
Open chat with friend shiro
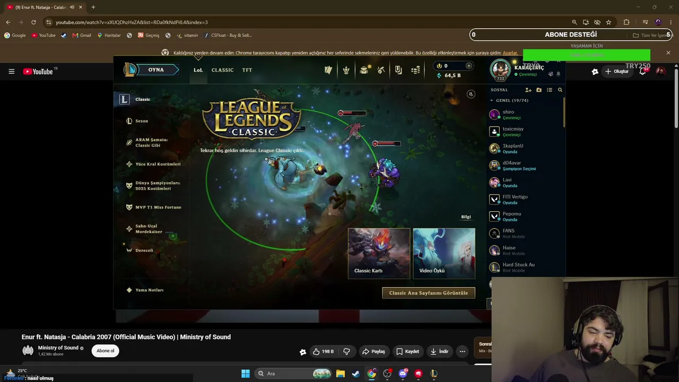coord(525,115)
